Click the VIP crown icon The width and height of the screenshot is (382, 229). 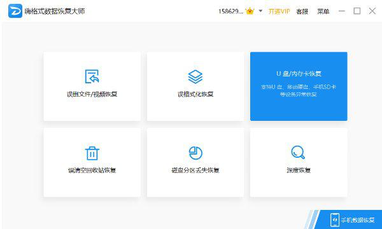click(x=250, y=11)
